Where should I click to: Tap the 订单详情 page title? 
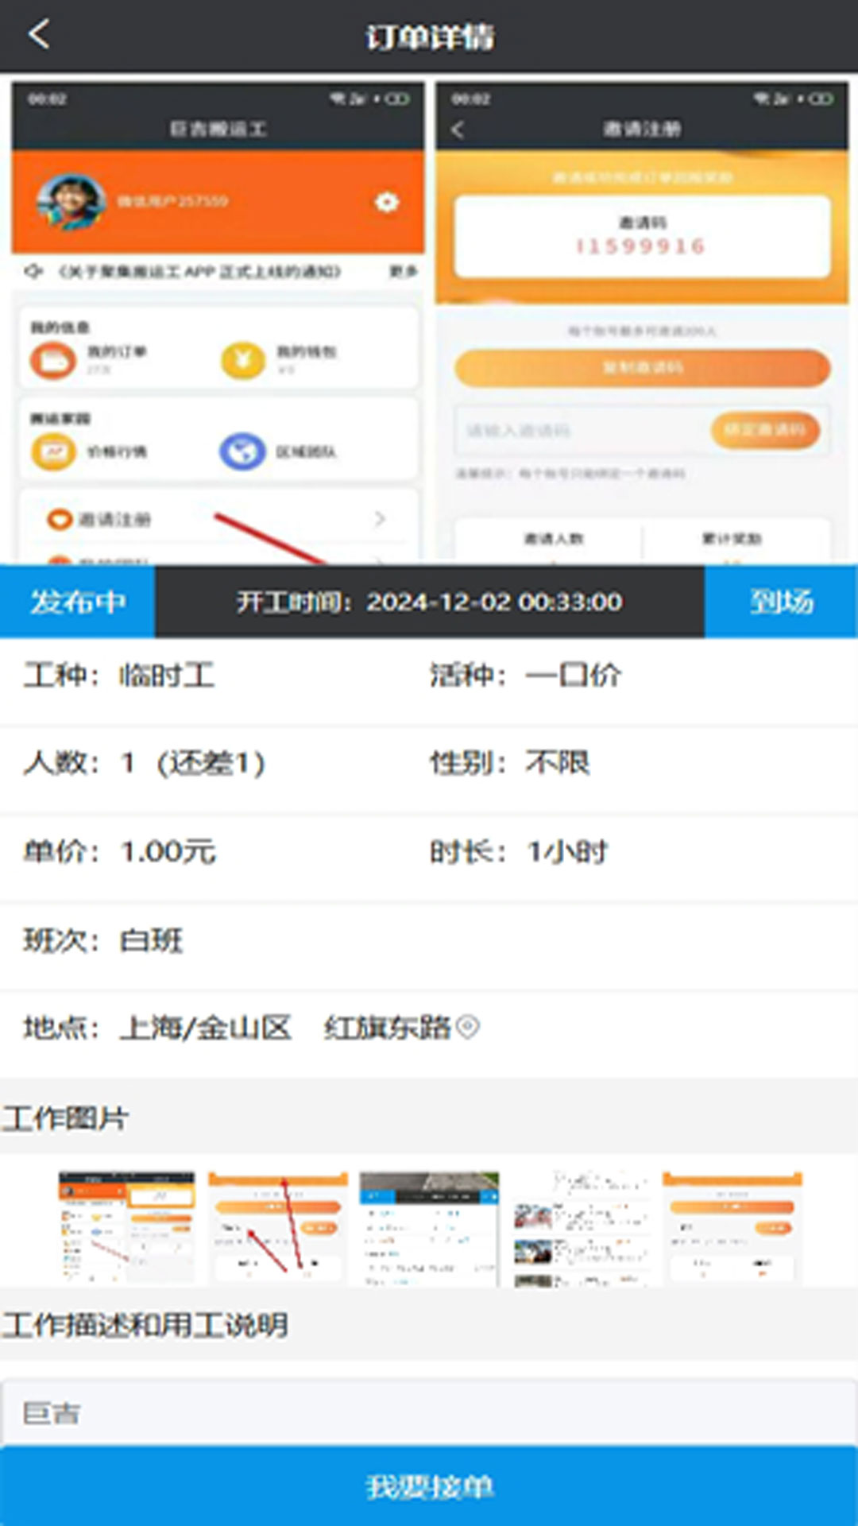click(x=430, y=37)
